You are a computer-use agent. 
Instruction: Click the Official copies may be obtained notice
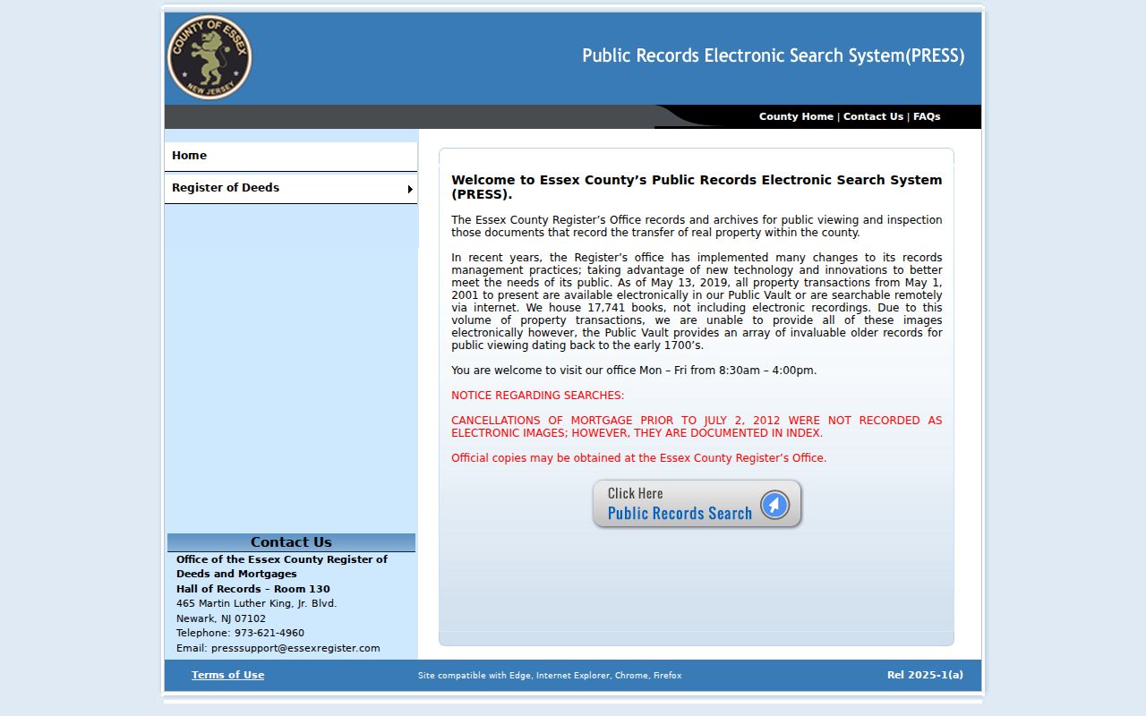(x=639, y=458)
